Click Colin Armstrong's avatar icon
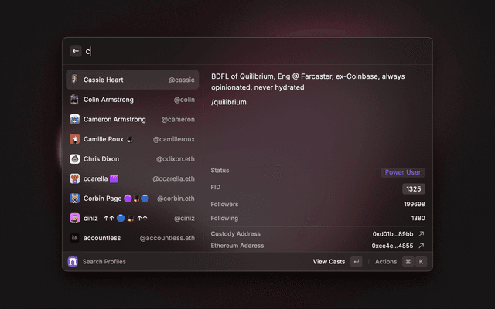Image resolution: width=495 pixels, height=309 pixels. click(74, 100)
